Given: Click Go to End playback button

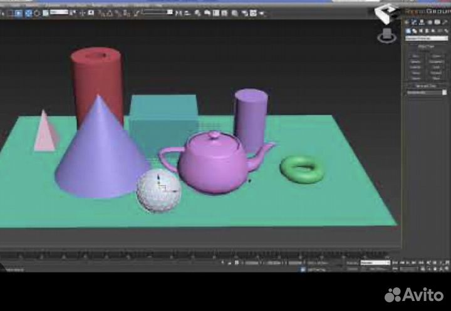Looking at the screenshot, I should [x=421, y=262].
